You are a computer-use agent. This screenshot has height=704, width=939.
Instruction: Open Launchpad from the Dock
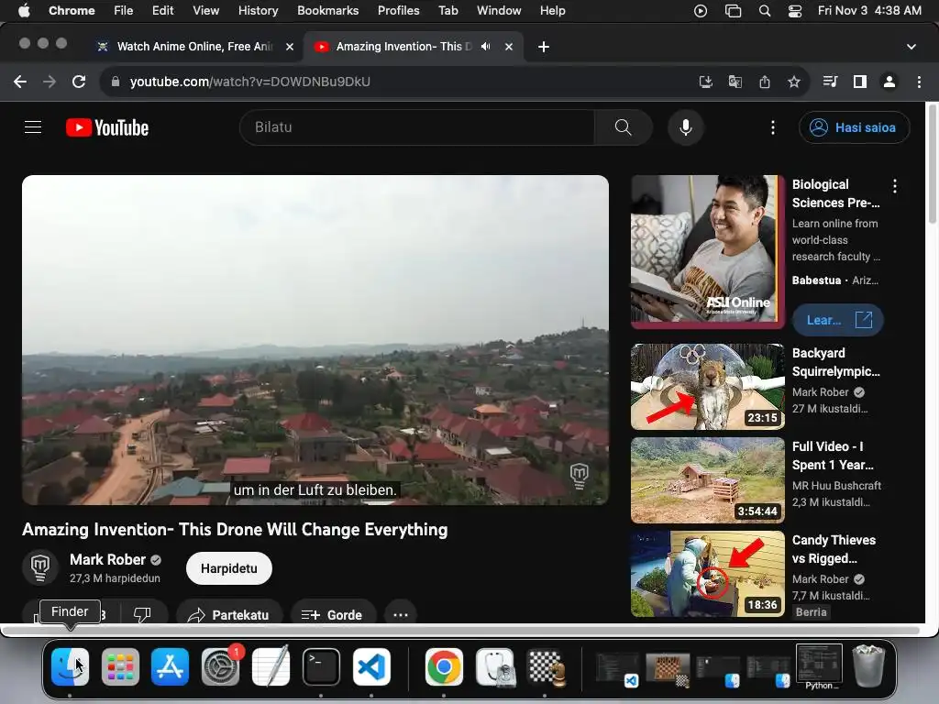120,667
